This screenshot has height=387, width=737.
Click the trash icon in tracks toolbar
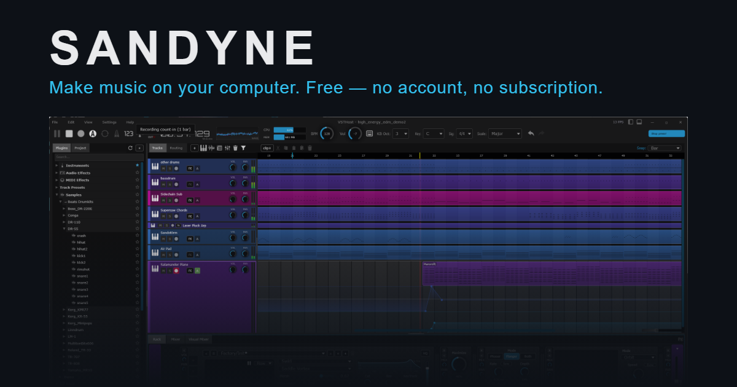point(235,148)
